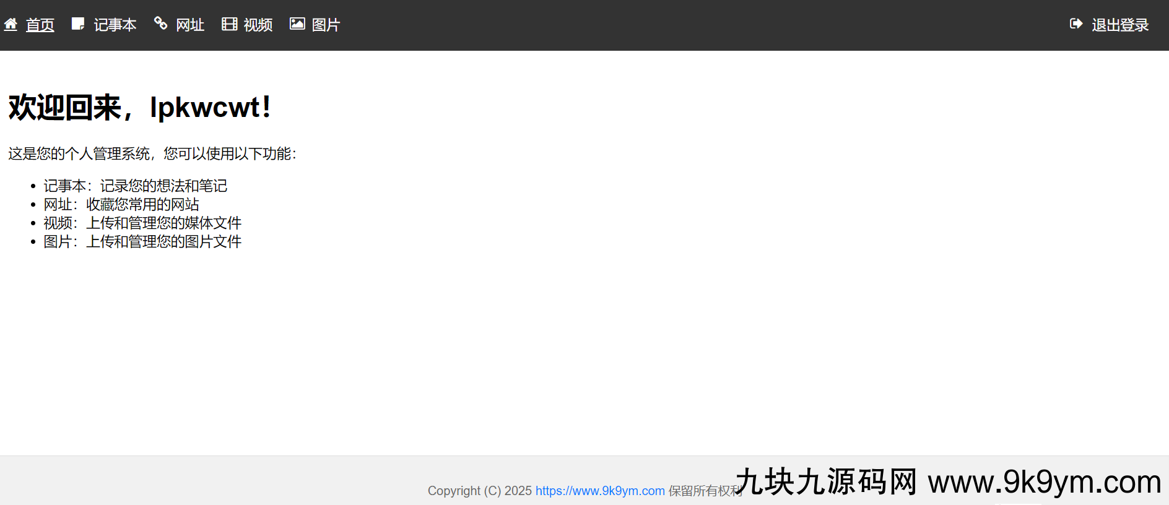
Task: Open the 记事本 menu item
Action: pyautogui.click(x=115, y=25)
